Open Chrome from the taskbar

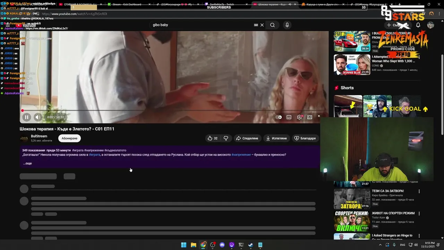click(x=203, y=245)
